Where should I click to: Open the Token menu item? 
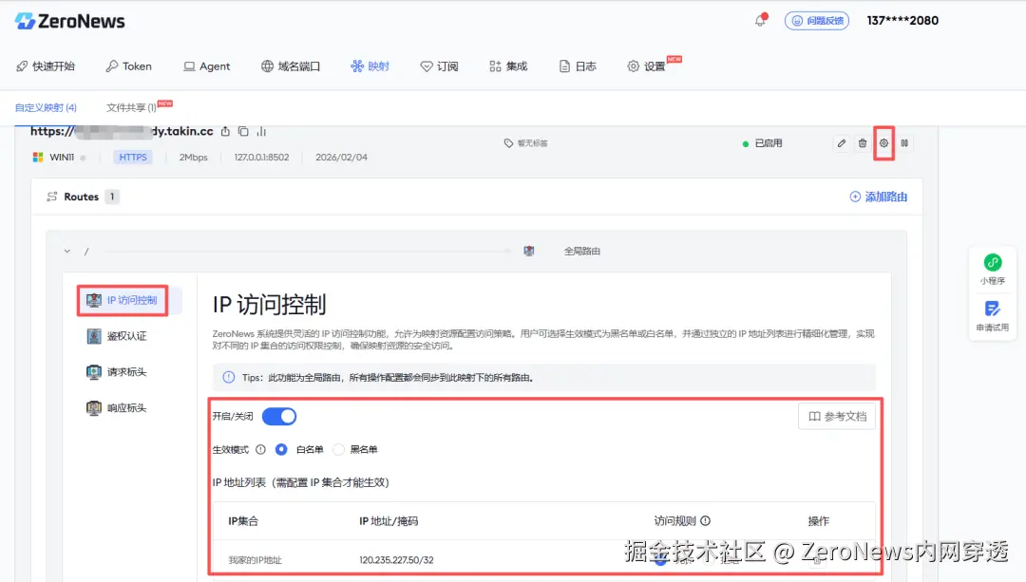coord(129,66)
